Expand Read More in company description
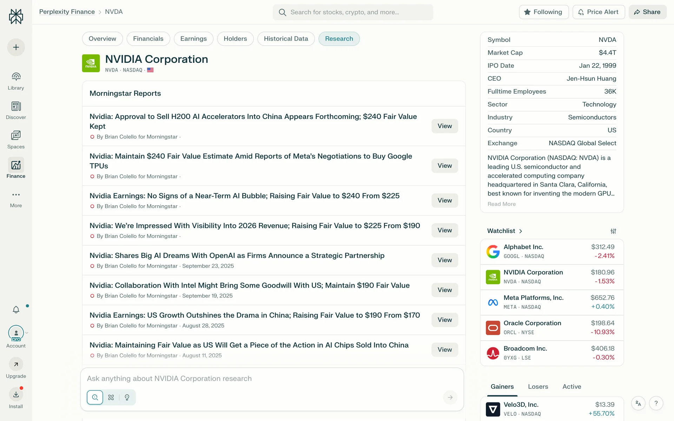This screenshot has height=421, width=674. click(x=501, y=204)
